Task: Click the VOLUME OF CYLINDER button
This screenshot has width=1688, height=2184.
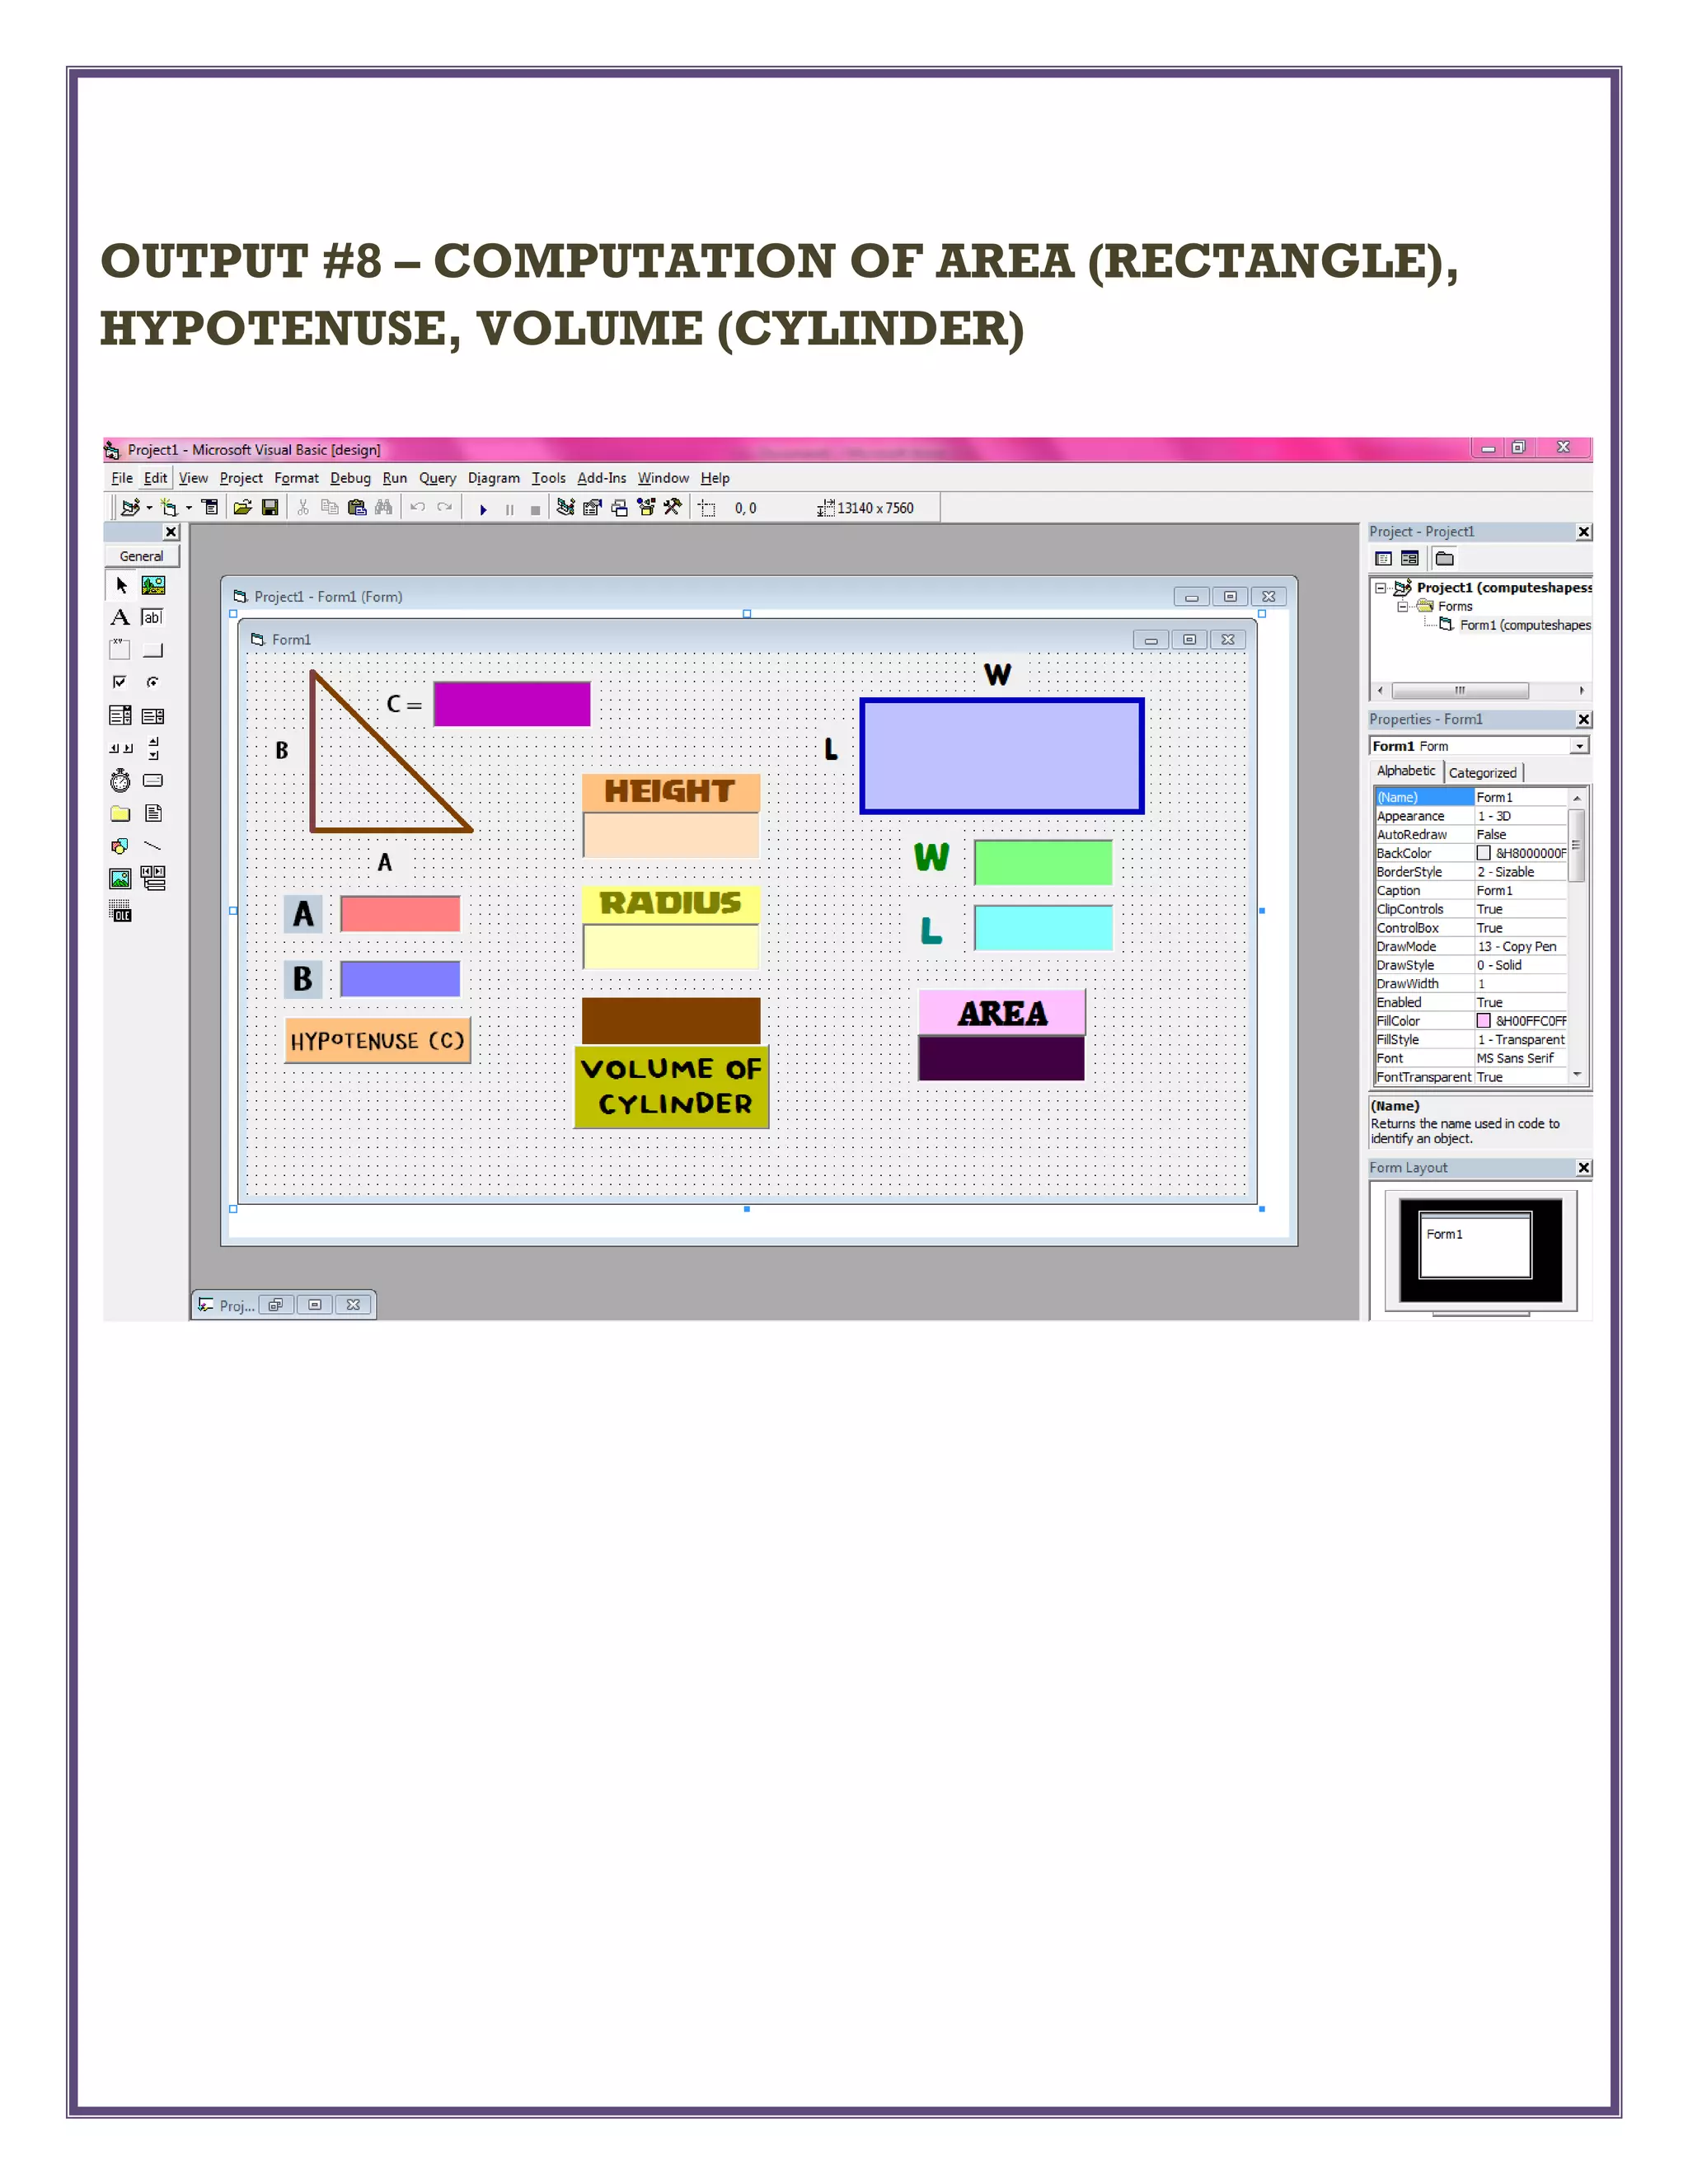Action: pyautogui.click(x=671, y=1087)
